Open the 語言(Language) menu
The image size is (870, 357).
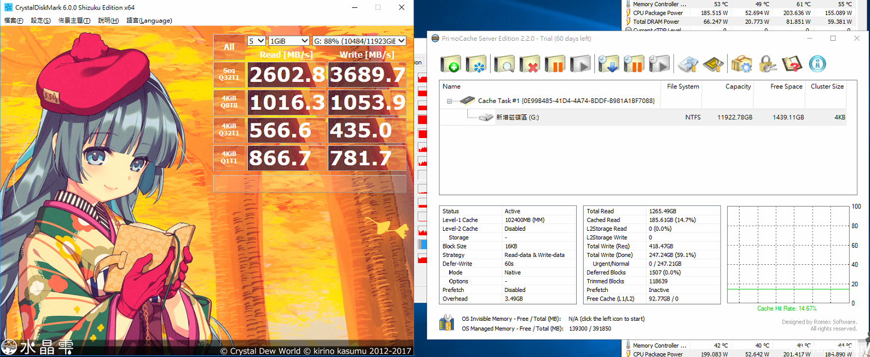click(149, 20)
